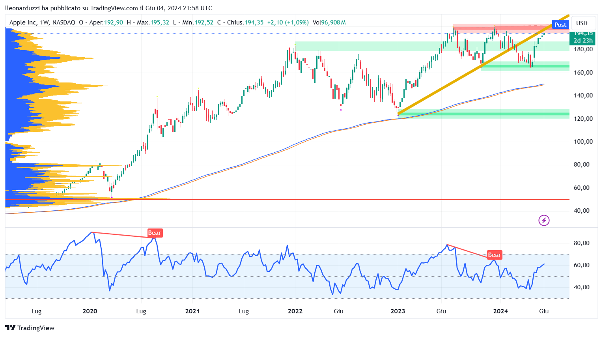
Task: Click the low value Min.192,52
Action: 193,22
